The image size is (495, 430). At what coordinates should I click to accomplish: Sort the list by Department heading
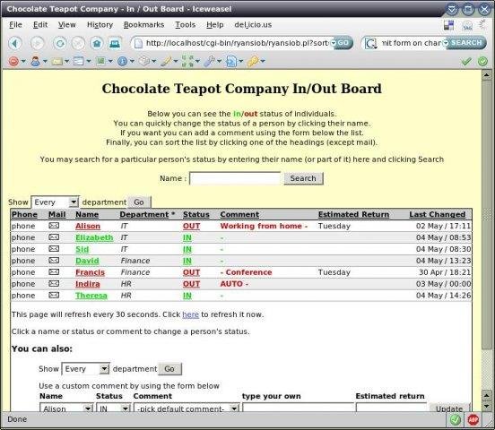click(144, 214)
